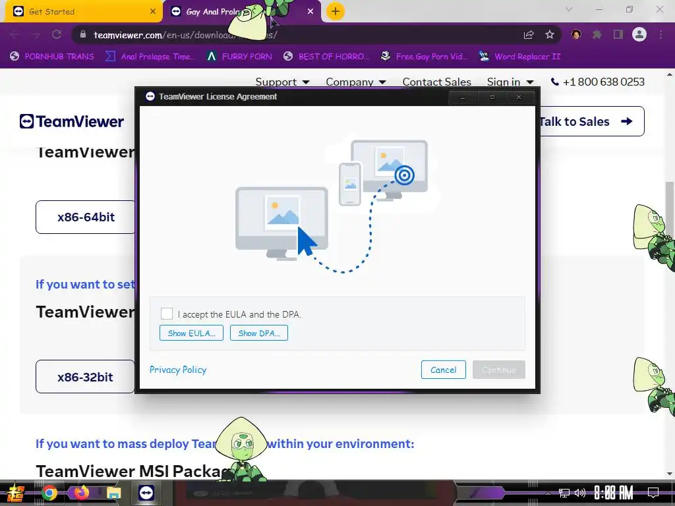Go back in browser history
The width and height of the screenshot is (675, 506).
tap(15, 35)
